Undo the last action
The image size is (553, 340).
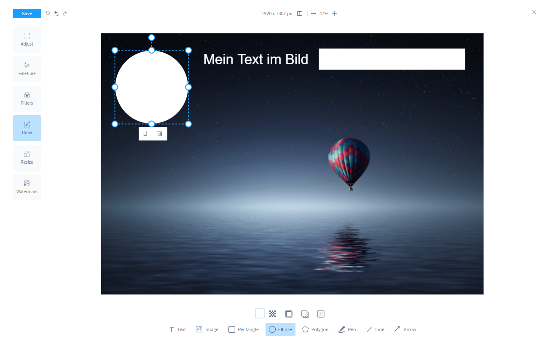(56, 13)
